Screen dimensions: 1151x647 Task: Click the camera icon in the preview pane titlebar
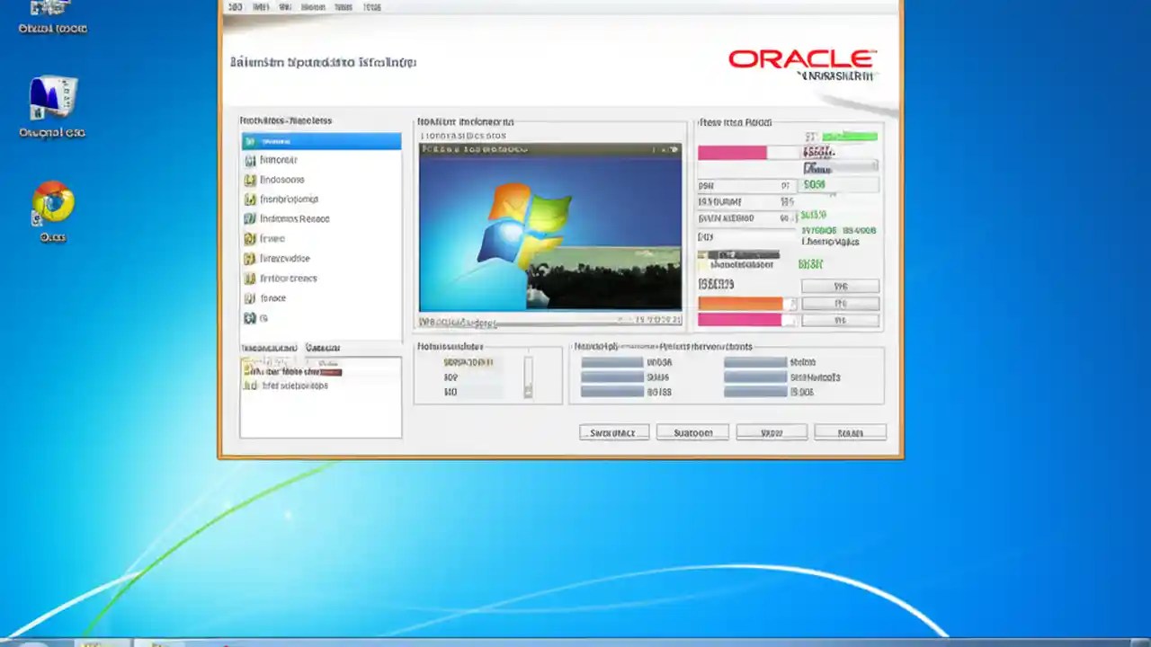click(672, 149)
